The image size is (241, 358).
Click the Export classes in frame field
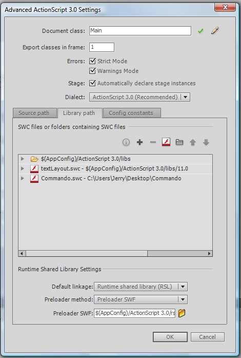tap(102, 47)
